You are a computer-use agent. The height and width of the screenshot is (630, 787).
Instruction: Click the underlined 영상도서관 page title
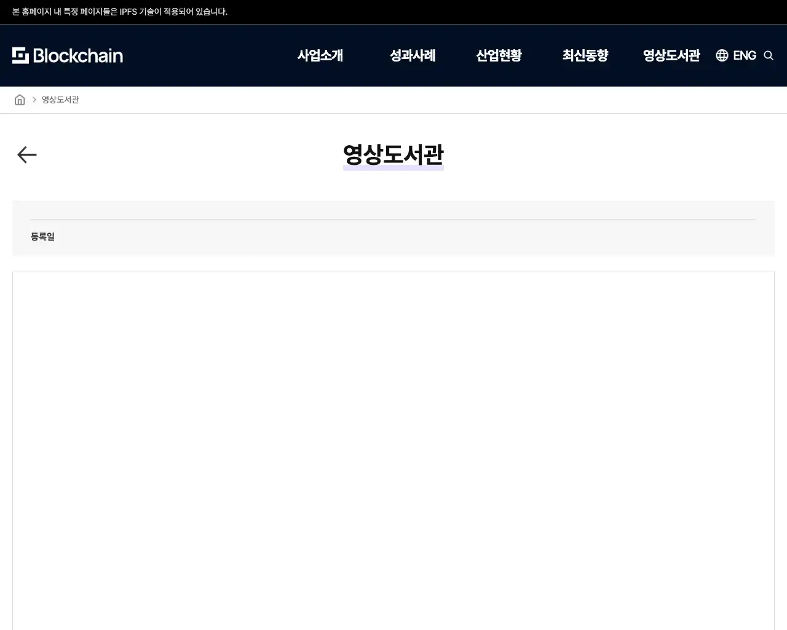tap(393, 156)
